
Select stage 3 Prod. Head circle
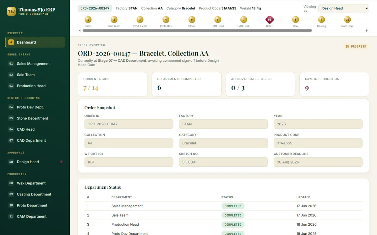140,19
